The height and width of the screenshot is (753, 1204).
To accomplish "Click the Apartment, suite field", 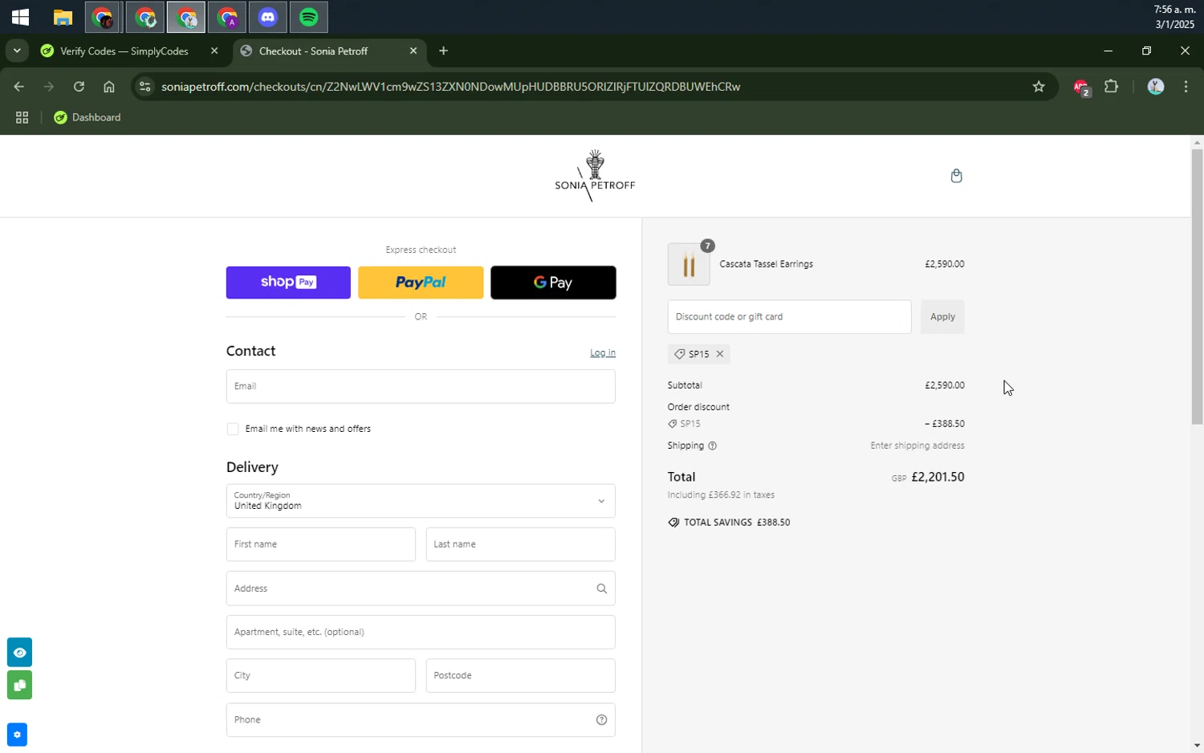I will pyautogui.click(x=421, y=632).
